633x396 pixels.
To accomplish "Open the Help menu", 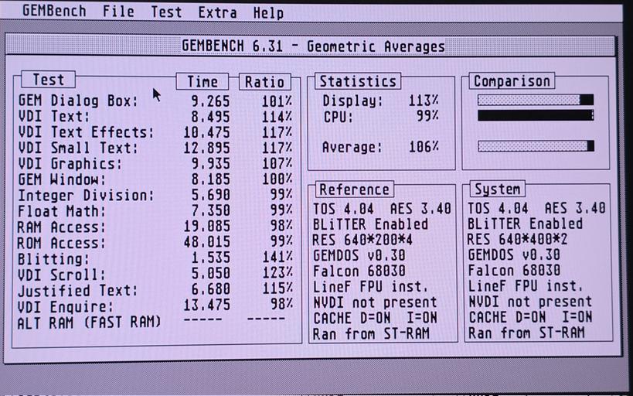I will (x=268, y=13).
